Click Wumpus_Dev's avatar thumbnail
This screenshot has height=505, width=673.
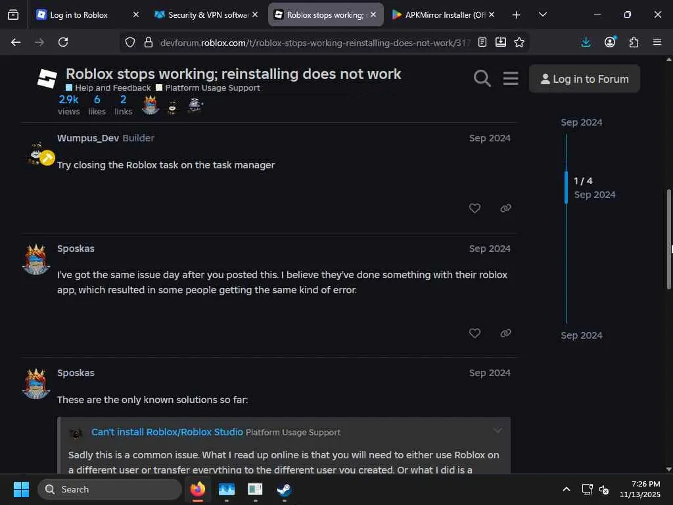point(37,154)
